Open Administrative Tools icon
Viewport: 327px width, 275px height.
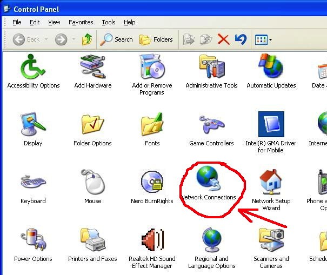click(x=211, y=68)
